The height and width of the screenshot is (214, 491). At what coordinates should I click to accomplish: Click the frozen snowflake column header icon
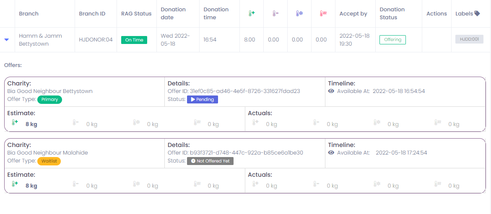click(299, 13)
